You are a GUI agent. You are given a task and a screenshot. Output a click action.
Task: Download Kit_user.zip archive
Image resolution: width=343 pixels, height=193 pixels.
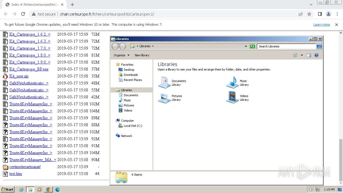pos(19,76)
